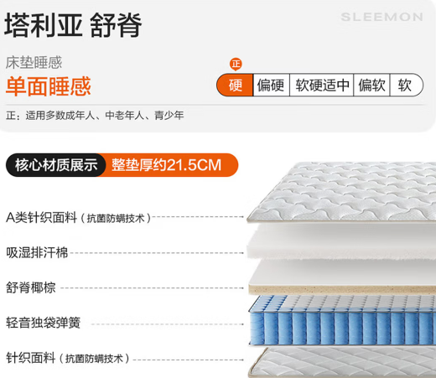
Task: Click the blue pocket spring layer image
Action: (342, 320)
